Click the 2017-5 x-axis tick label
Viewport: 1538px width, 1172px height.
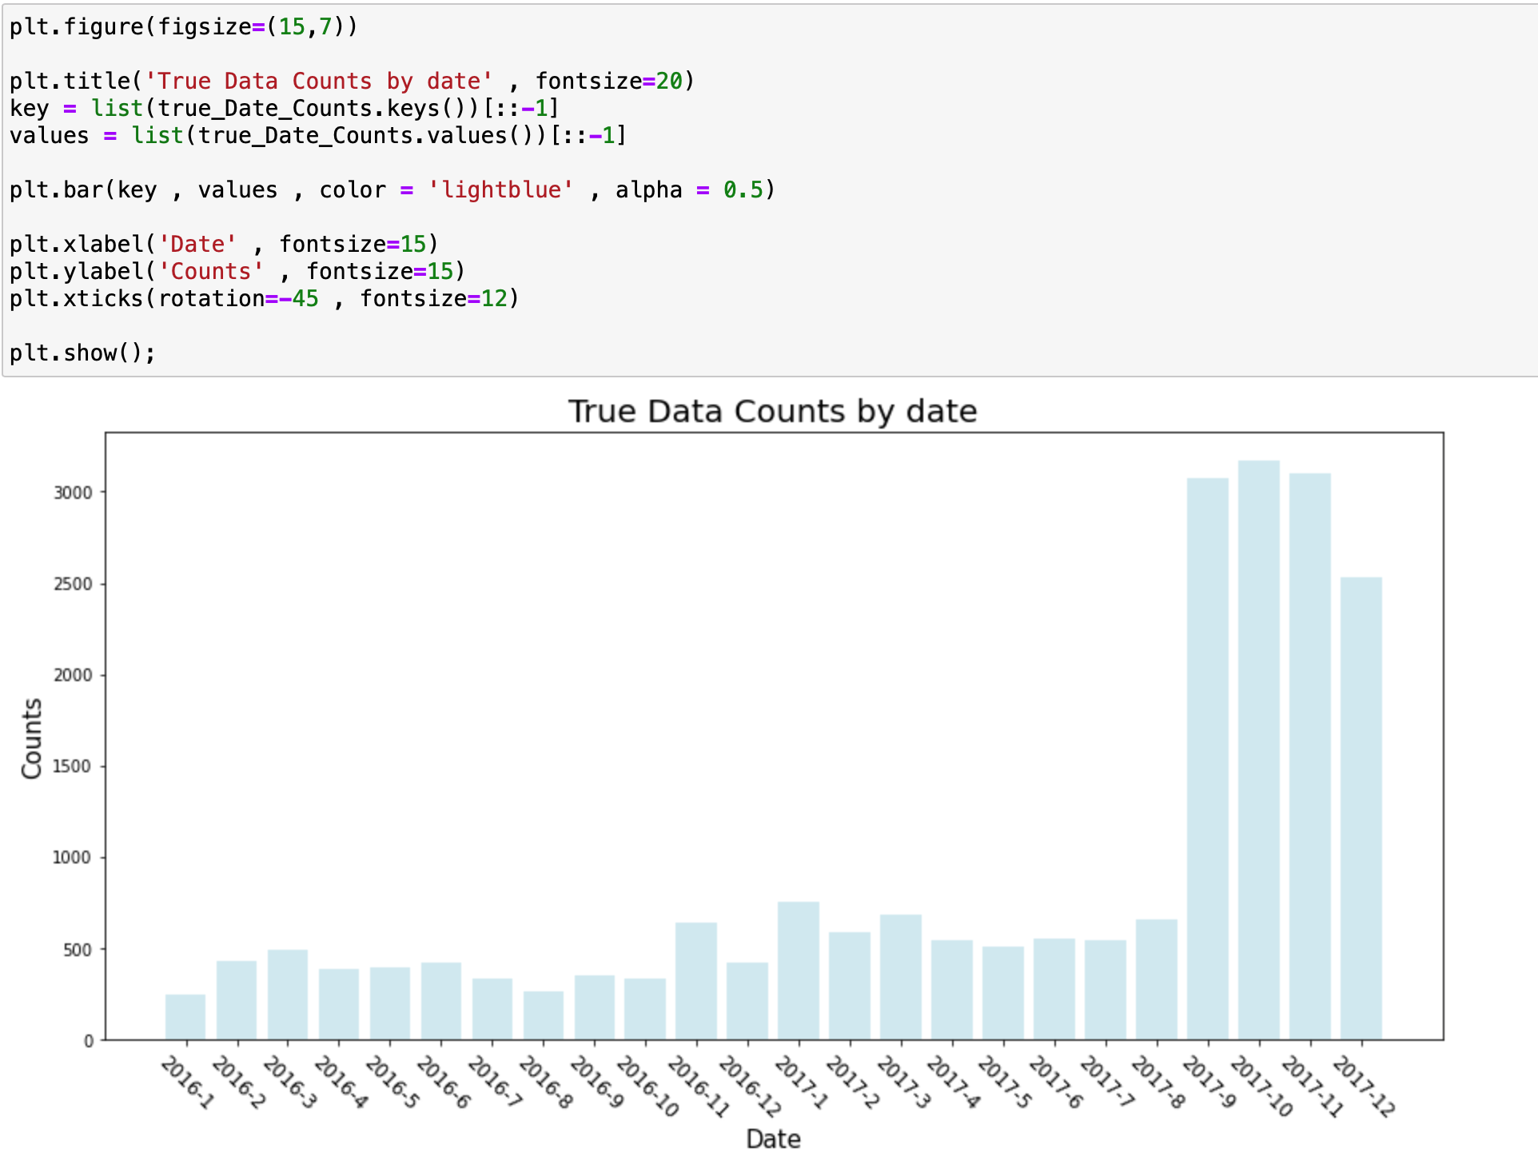(1006, 1082)
